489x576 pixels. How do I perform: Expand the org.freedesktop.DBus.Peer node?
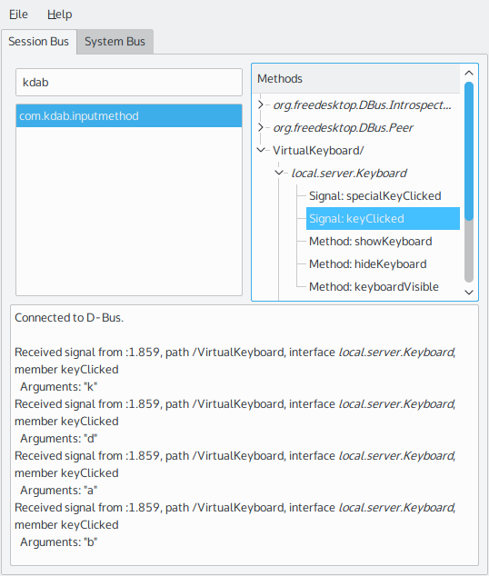coord(261,127)
